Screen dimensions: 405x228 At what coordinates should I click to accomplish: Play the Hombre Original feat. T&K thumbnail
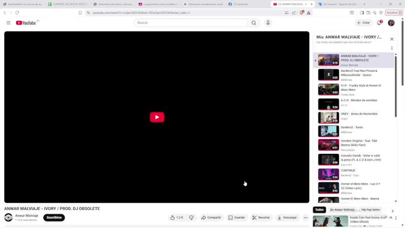[328, 145]
